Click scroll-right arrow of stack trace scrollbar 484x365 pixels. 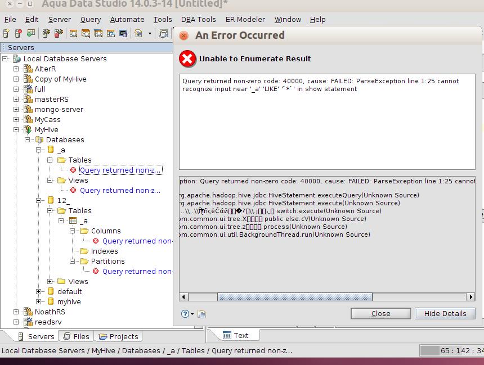tap(470, 297)
